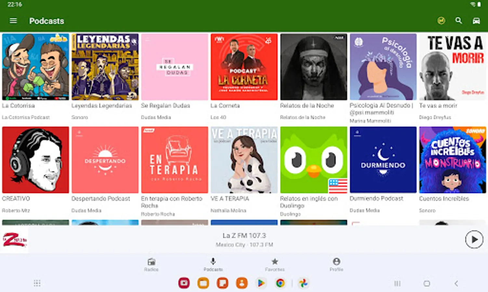This screenshot has width=488, height=292.
Task: Open the hamburger navigation menu
Action: [x=13, y=21]
